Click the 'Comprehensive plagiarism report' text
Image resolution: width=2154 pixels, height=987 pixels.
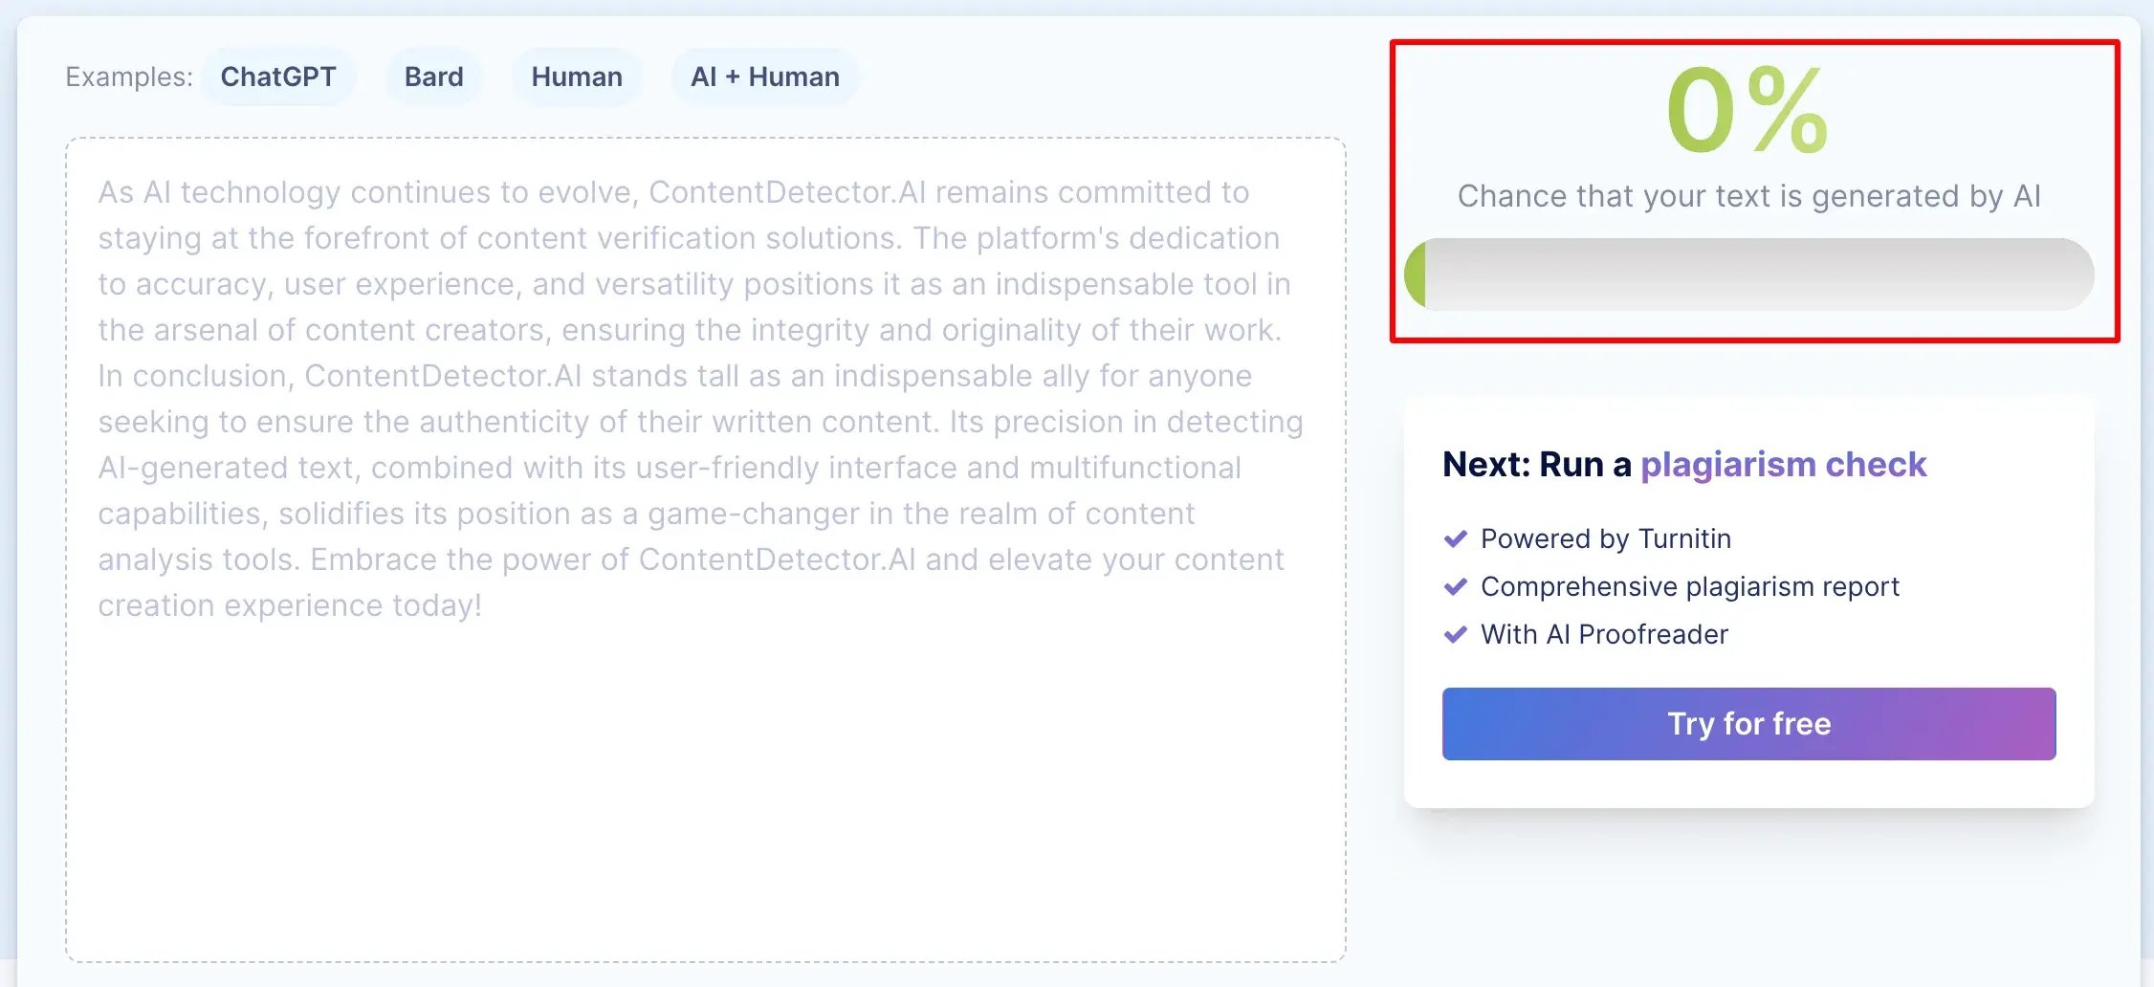1690,587
